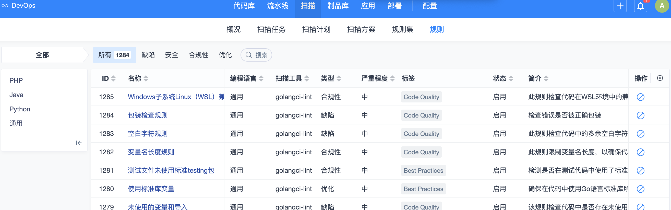Click Best Practices tag on rule 1280

(x=423, y=189)
